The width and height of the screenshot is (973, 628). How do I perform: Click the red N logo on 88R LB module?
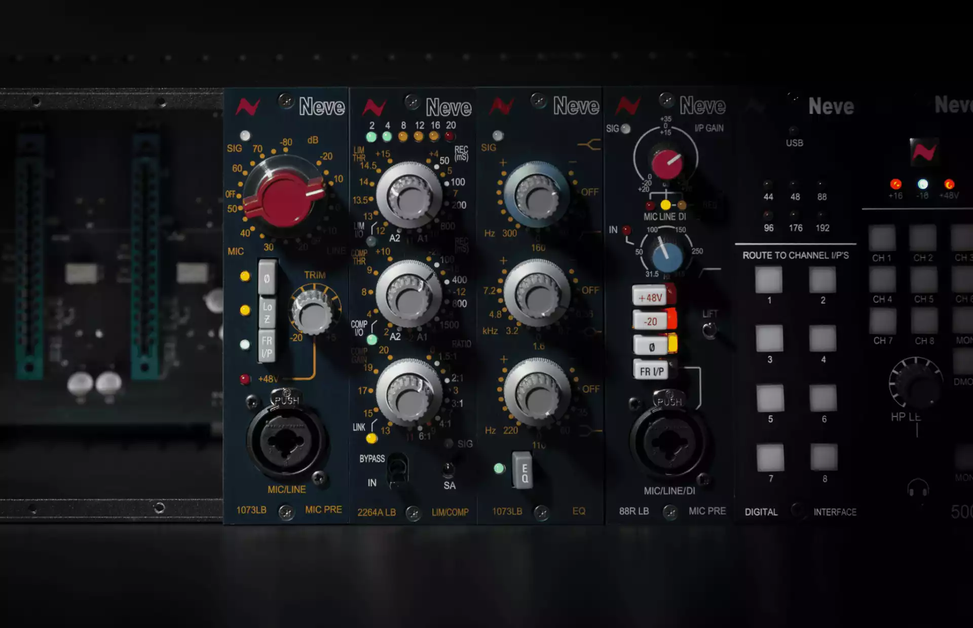point(627,106)
